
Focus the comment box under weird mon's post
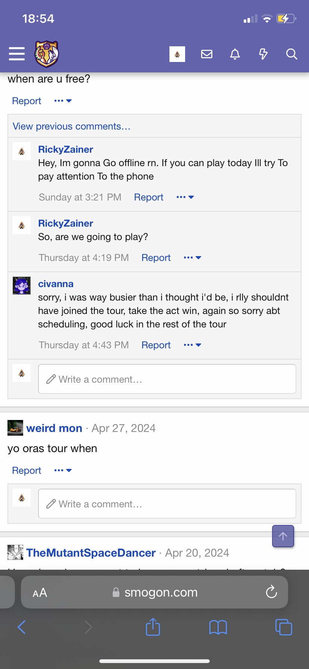(x=167, y=504)
